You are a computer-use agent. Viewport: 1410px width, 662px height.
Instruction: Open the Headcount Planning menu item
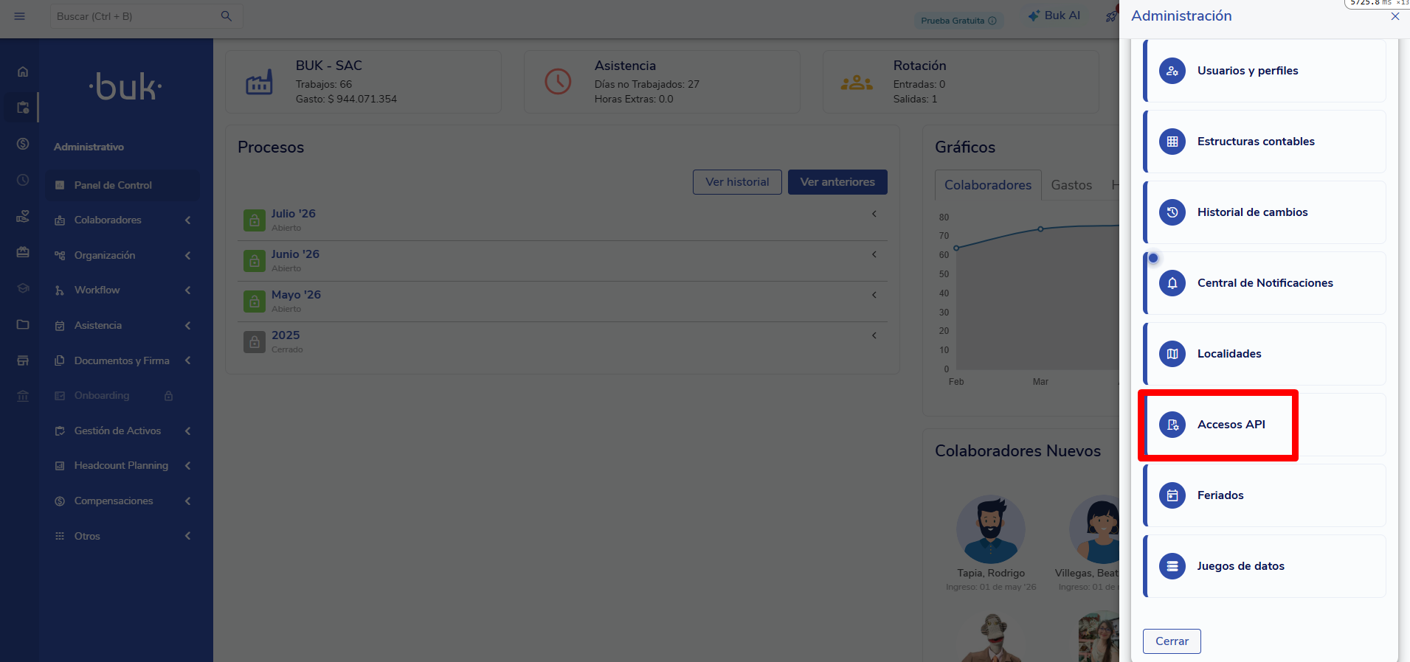(x=122, y=466)
